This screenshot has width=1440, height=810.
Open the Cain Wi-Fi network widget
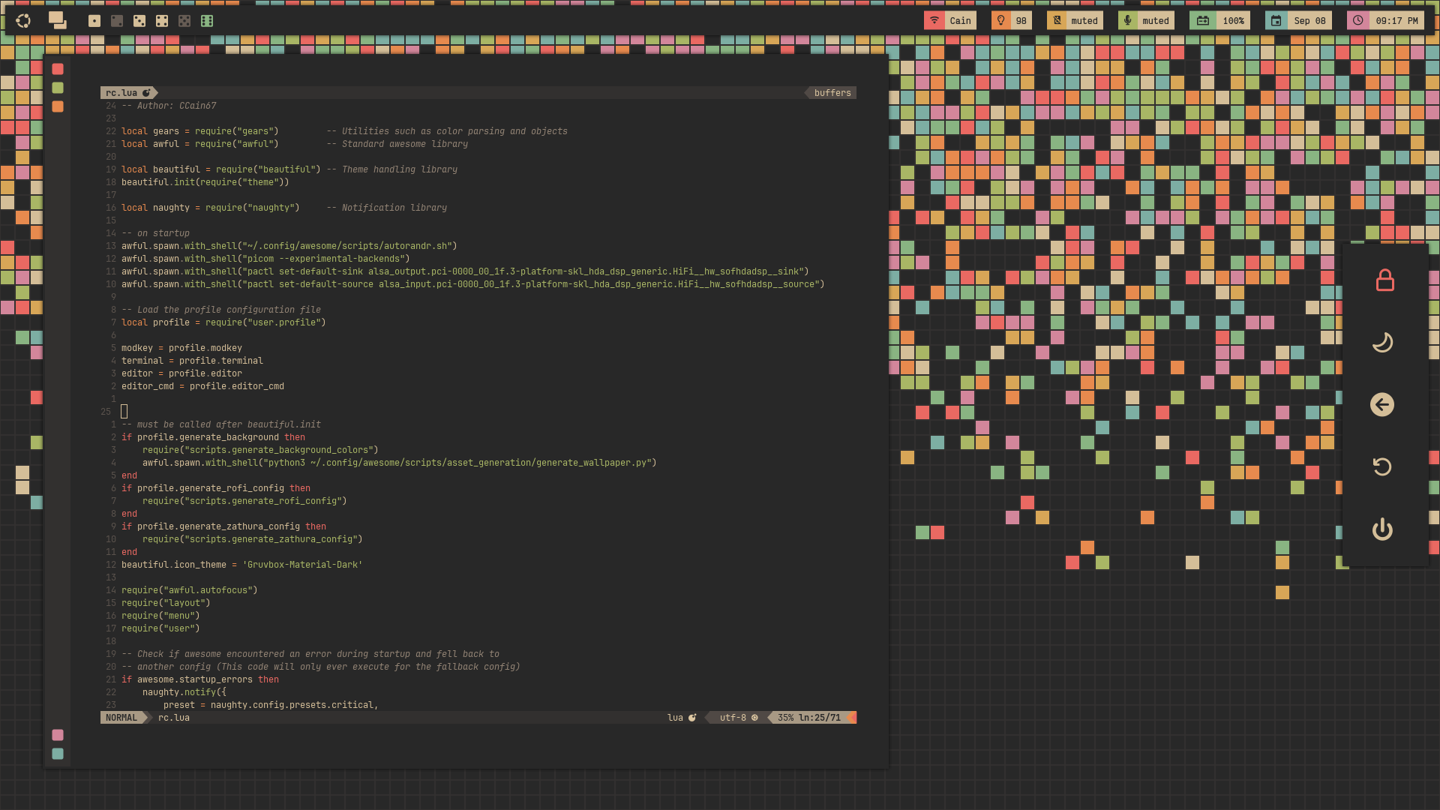click(x=950, y=21)
